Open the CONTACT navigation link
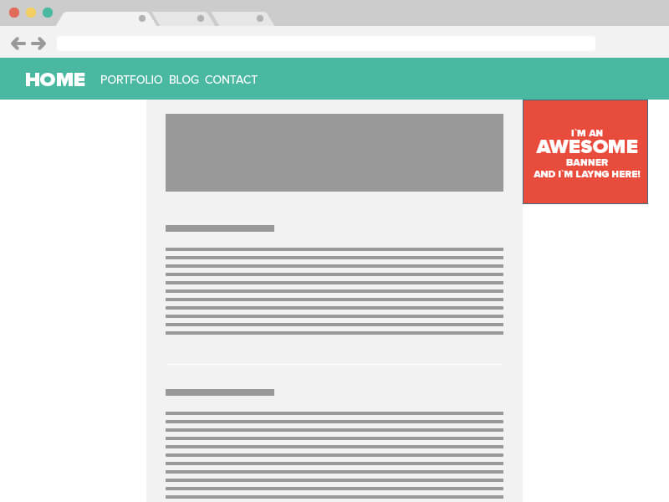 [x=232, y=79]
